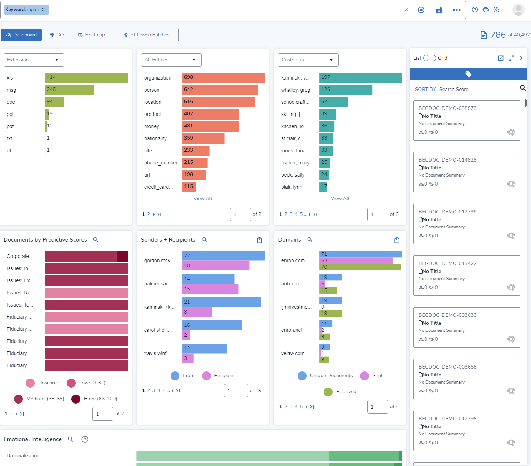This screenshot has height=466, width=531.
Task: Click the xls extension bar
Action: coord(86,78)
